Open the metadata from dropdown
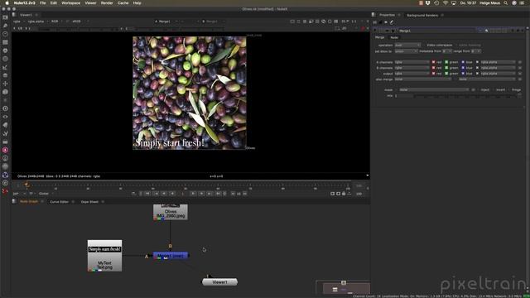530x298 pixels. click(447, 51)
